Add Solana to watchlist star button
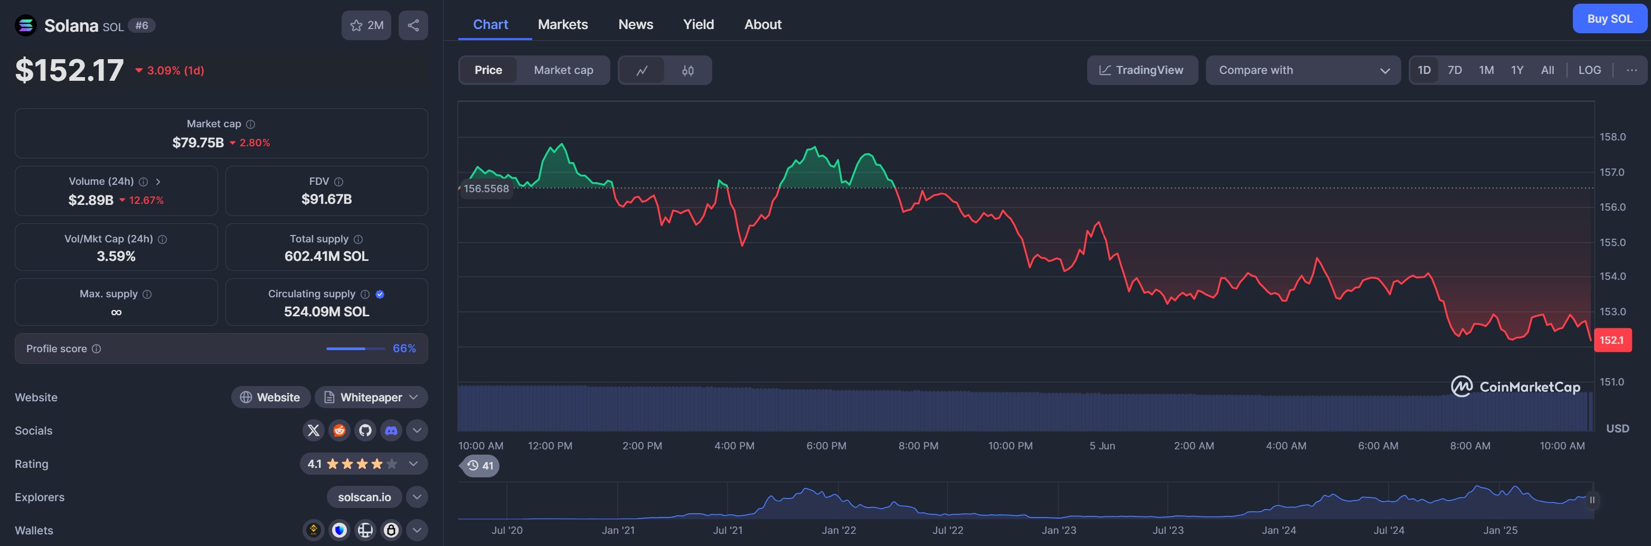The width and height of the screenshot is (1651, 546). 366,26
